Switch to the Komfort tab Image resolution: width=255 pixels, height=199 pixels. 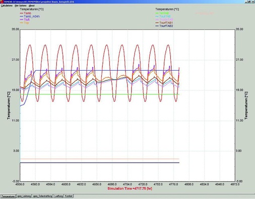69,196
